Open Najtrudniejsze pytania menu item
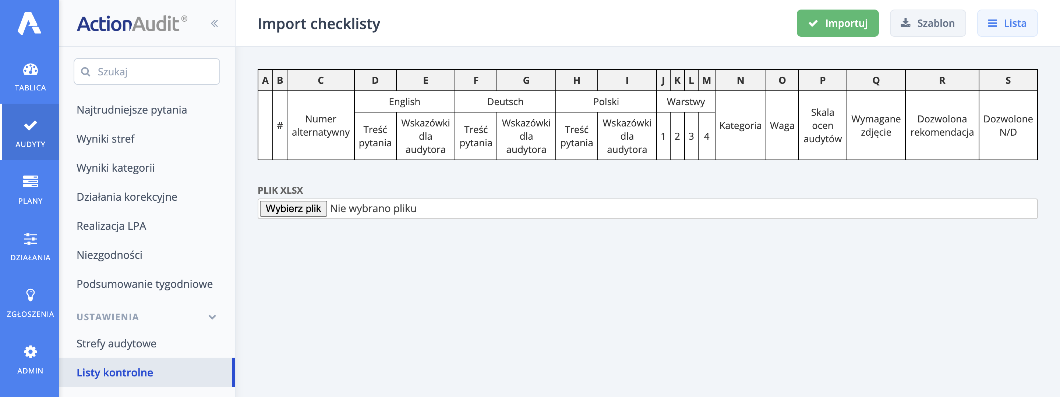 pos(132,110)
